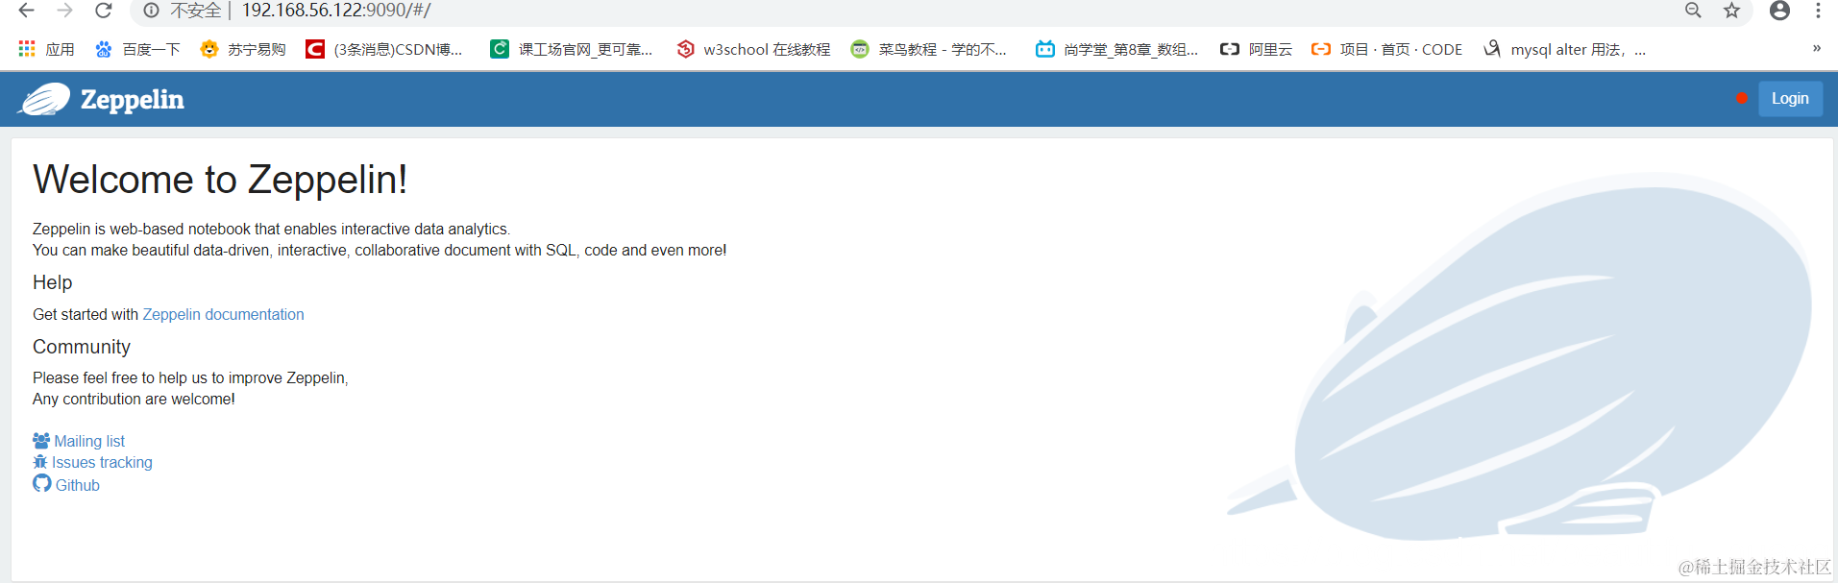Open the Mailing list link
The height and width of the screenshot is (583, 1838).
coord(89,441)
